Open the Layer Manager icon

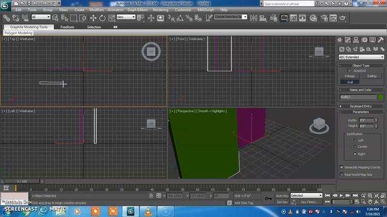[274, 18]
